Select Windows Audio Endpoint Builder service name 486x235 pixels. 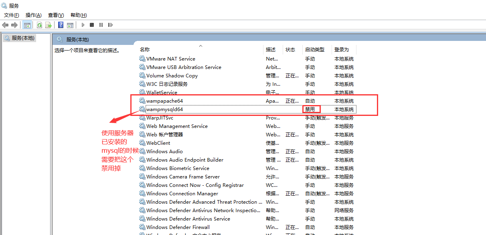tap(185, 160)
